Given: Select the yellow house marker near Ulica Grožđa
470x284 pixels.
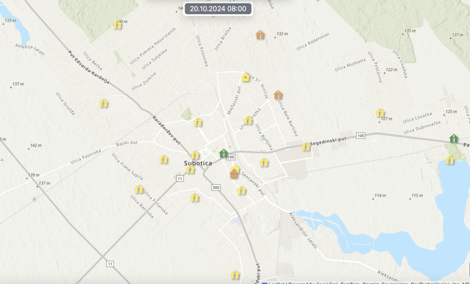Looking at the screenshot, I should point(104,103).
